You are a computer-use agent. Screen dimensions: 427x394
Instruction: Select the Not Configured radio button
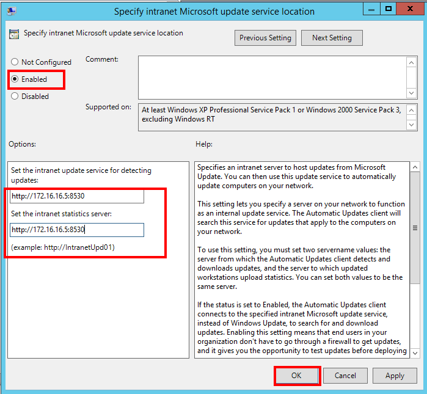point(15,62)
